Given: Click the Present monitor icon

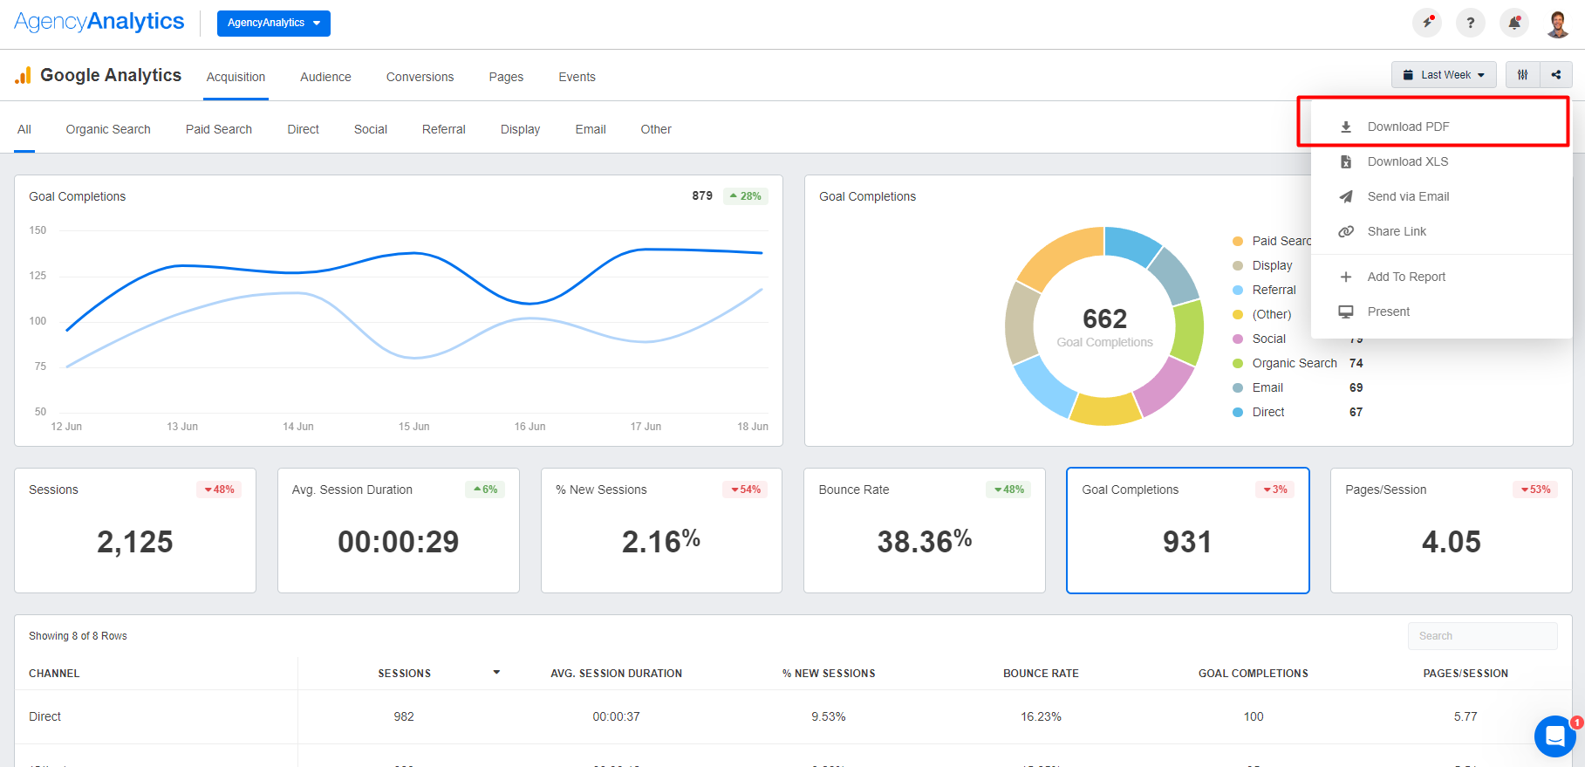Looking at the screenshot, I should pos(1346,312).
